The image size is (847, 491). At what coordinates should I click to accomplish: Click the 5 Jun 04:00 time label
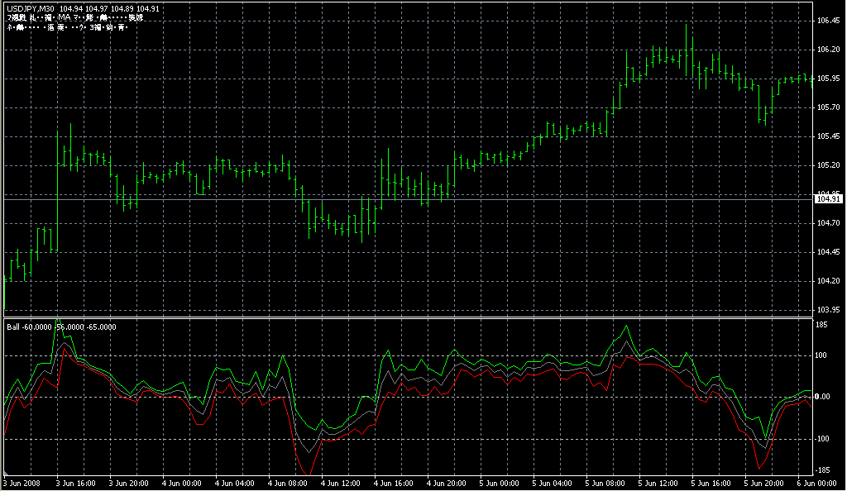[x=552, y=484]
